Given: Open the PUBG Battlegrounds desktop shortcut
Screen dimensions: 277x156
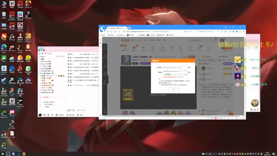Looking at the screenshot, I should (x=12, y=124).
